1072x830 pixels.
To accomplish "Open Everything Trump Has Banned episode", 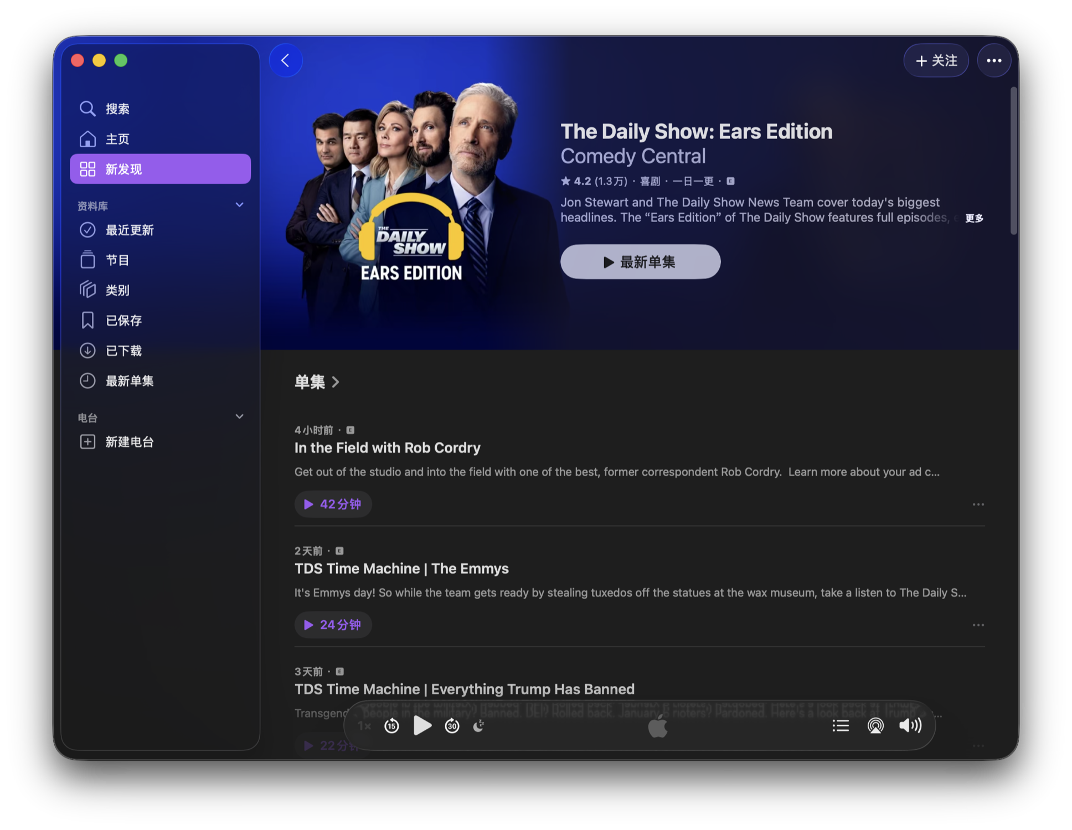I will tap(464, 689).
